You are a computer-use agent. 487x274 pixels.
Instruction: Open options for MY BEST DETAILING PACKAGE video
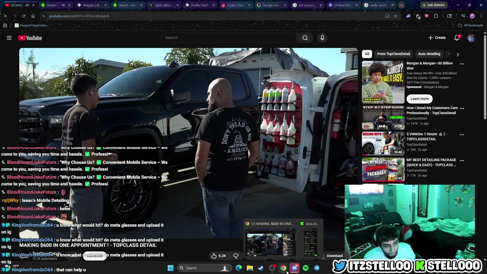(x=462, y=161)
